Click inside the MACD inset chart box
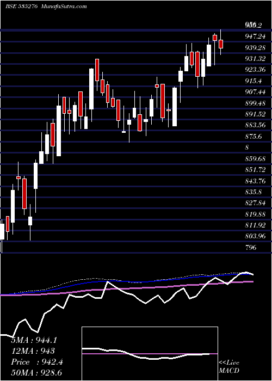This screenshot has height=381, width=272. pos(150,354)
